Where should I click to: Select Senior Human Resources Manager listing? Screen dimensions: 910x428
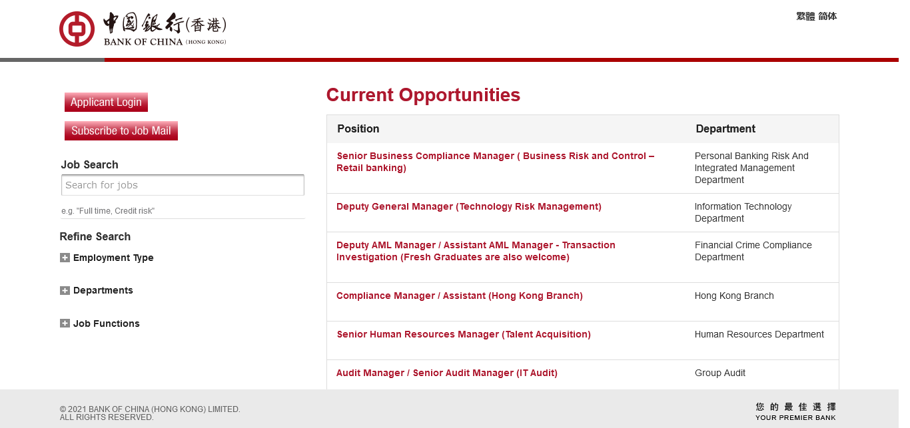[464, 335]
